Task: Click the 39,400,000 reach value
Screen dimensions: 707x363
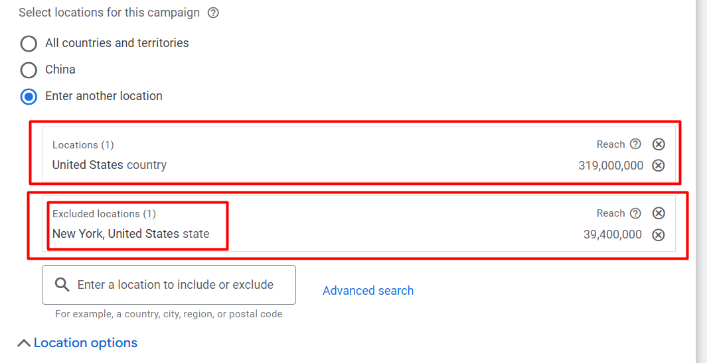Action: tap(613, 234)
